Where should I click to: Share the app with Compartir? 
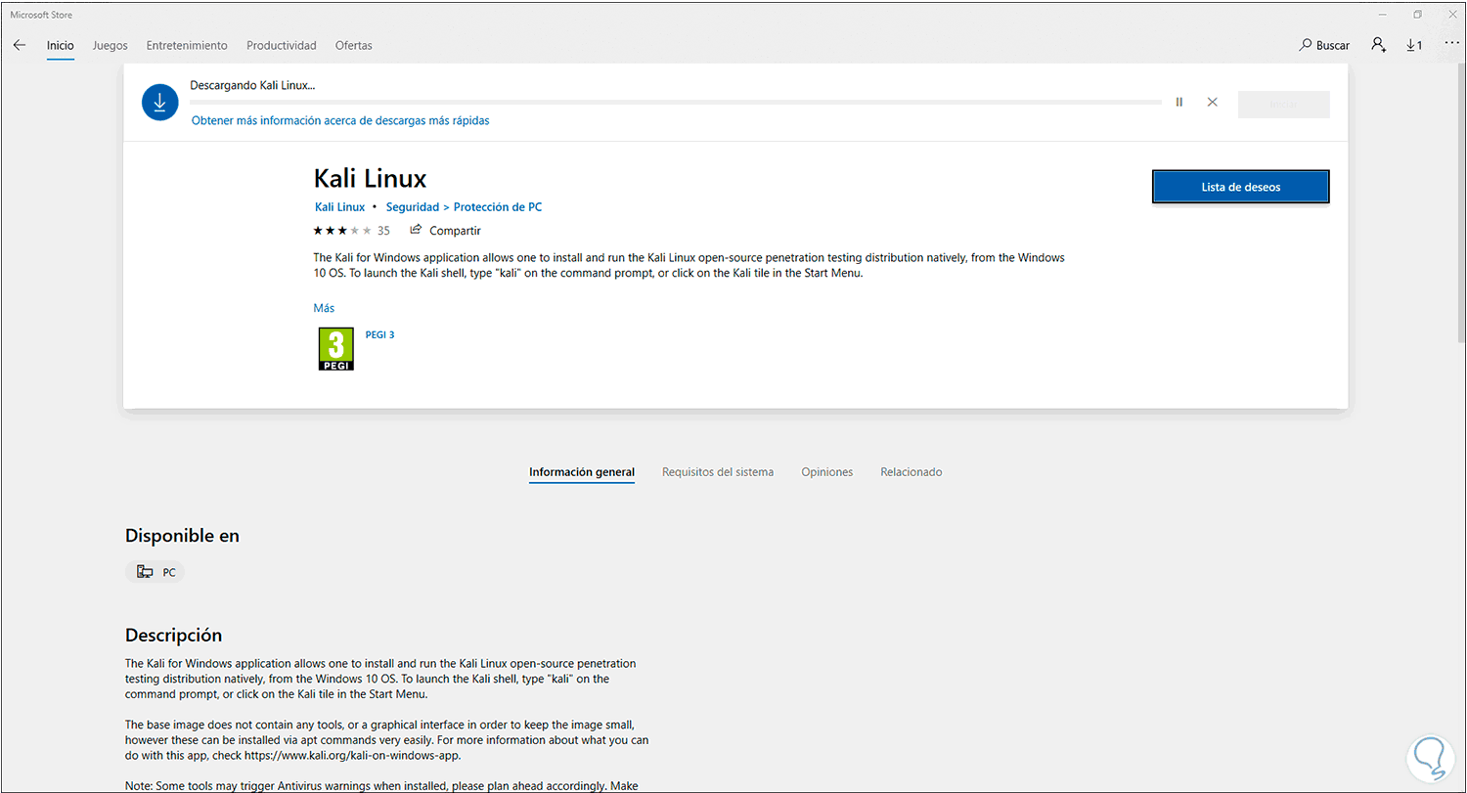click(x=446, y=231)
